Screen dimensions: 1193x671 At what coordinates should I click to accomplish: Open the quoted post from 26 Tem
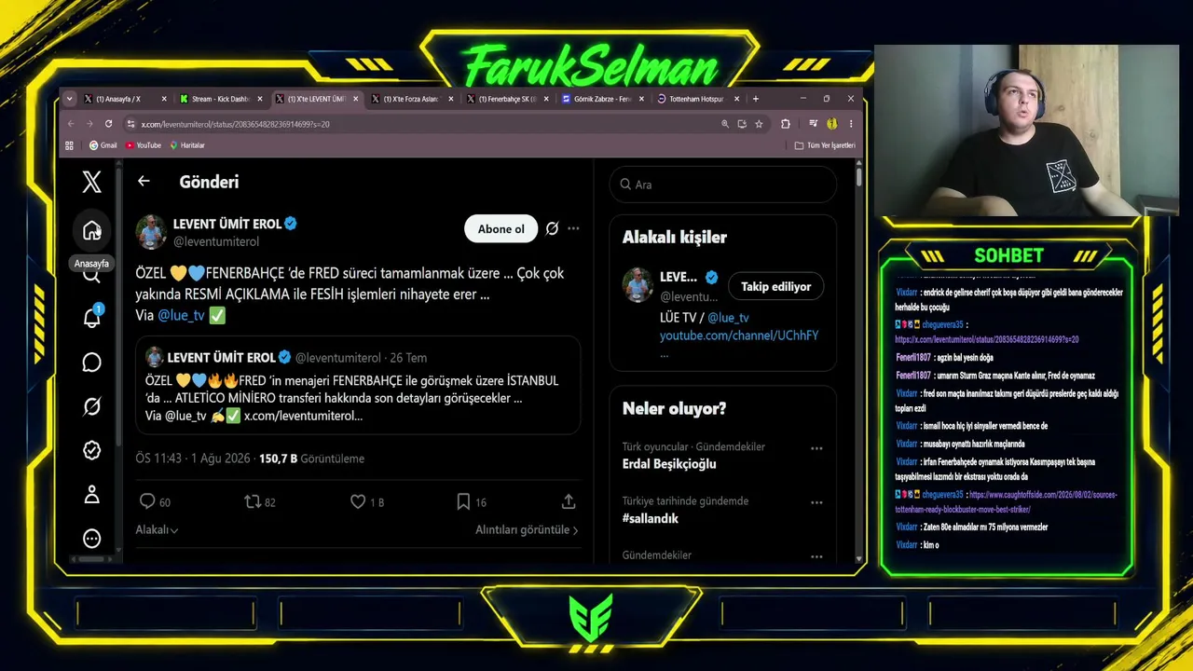358,385
